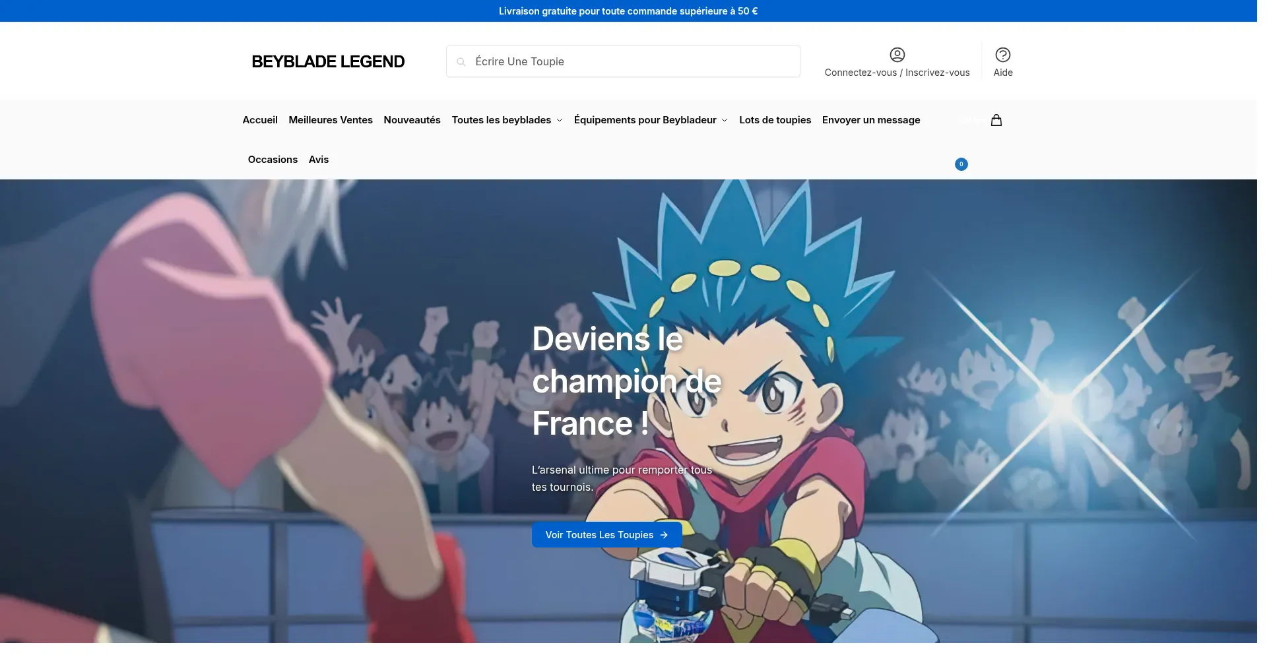Click the Aide question mark icon
Viewport: 1267px width, 655px height.
[x=1002, y=55]
